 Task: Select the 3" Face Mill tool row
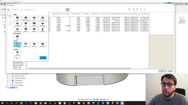(x=98, y=24)
